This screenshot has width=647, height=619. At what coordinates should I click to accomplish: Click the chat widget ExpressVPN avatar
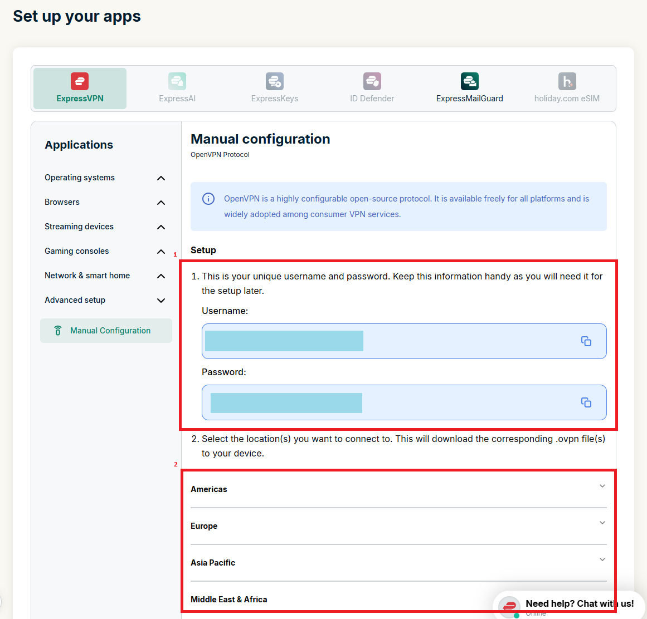509,607
